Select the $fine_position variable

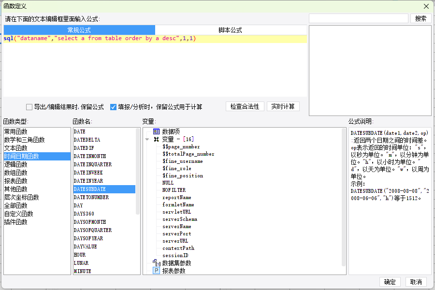(183, 175)
